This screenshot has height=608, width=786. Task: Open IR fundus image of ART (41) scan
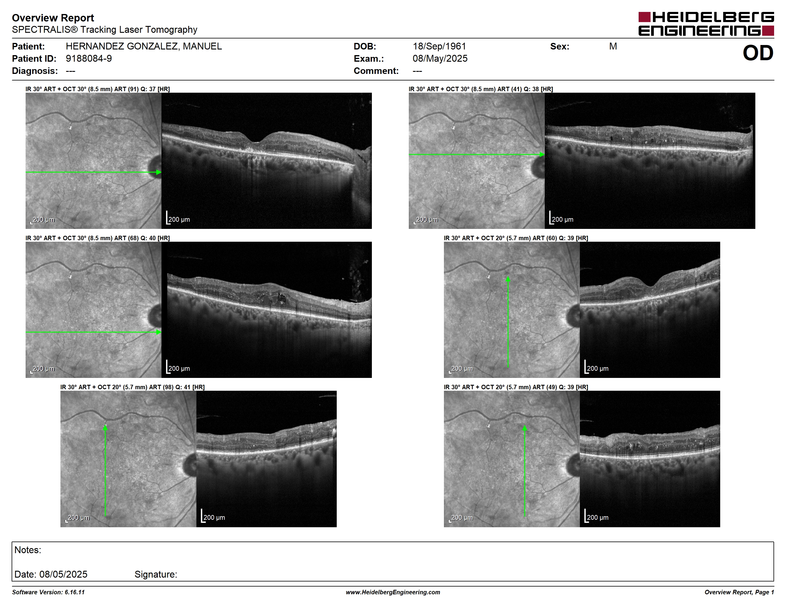477,161
